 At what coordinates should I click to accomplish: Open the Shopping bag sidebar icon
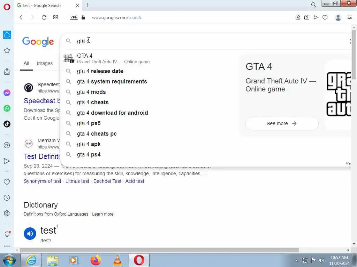[7, 72]
